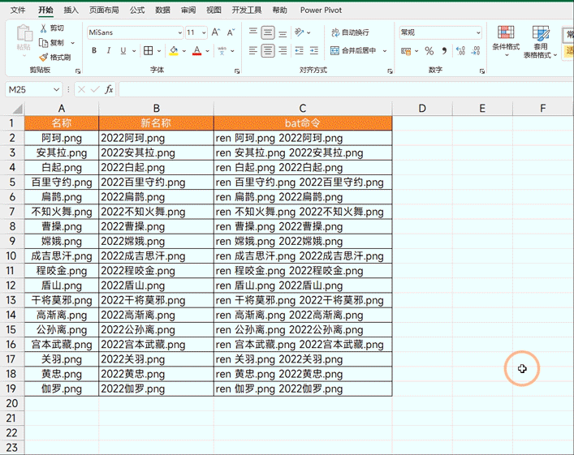
Task: Open the border style dropdown arrow
Action: (x=159, y=51)
